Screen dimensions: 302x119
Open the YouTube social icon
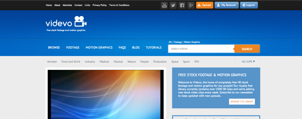tap(164, 5)
